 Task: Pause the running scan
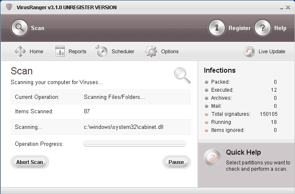tap(176, 162)
